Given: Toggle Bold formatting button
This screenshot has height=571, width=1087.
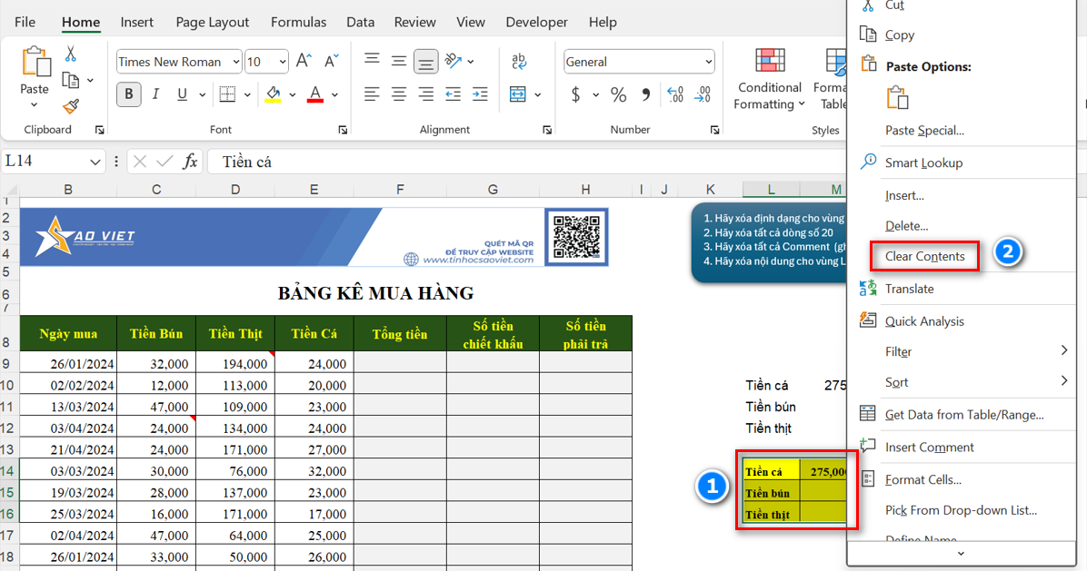Looking at the screenshot, I should click(128, 94).
